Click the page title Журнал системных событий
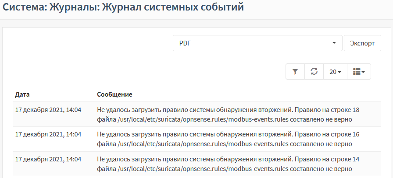 point(173,7)
